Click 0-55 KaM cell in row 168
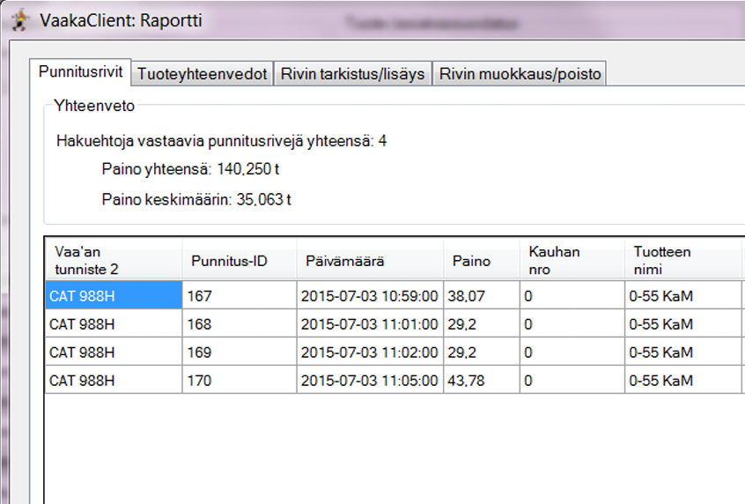This screenshot has width=745, height=504. [x=683, y=323]
